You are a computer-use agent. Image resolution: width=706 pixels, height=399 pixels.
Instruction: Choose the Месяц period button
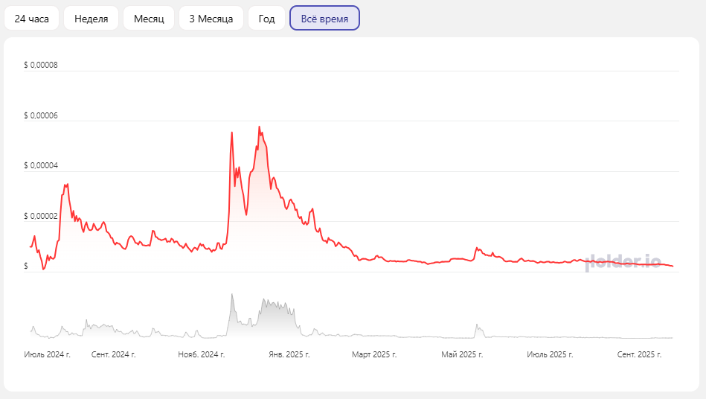[149, 19]
